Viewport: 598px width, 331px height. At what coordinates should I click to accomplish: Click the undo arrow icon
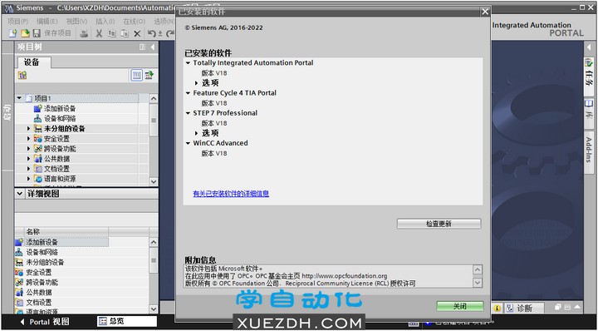pyautogui.click(x=151, y=33)
